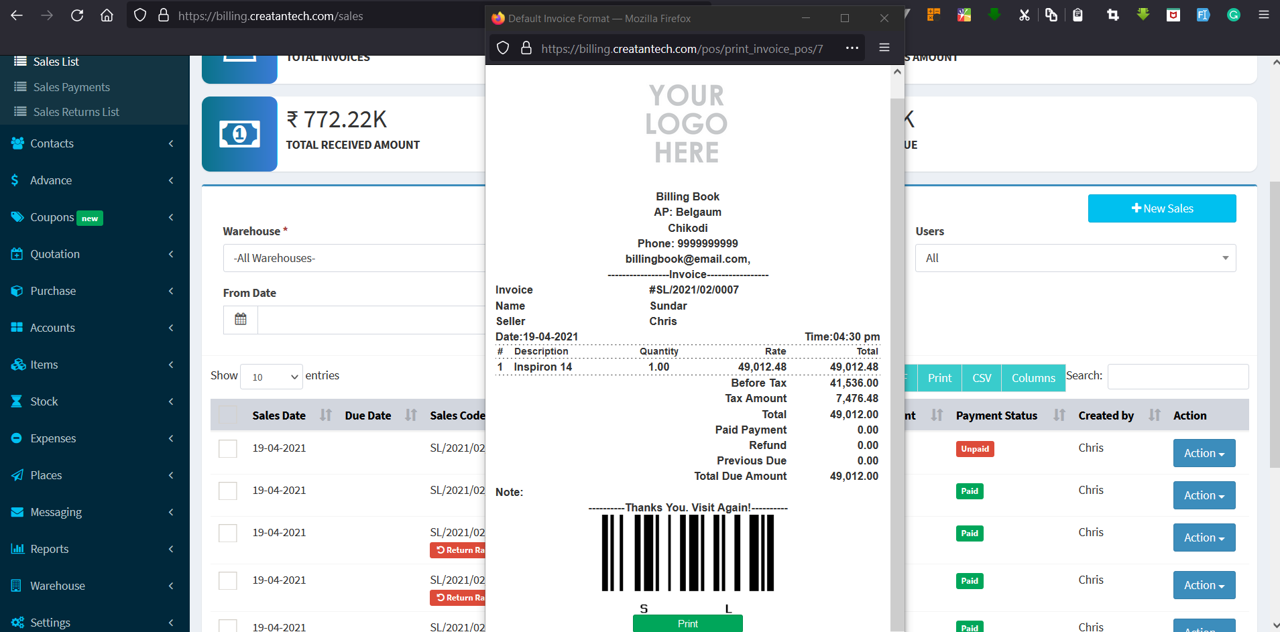Open Action dropdown in fourth sales row
This screenshot has width=1280, height=632.
click(x=1204, y=585)
